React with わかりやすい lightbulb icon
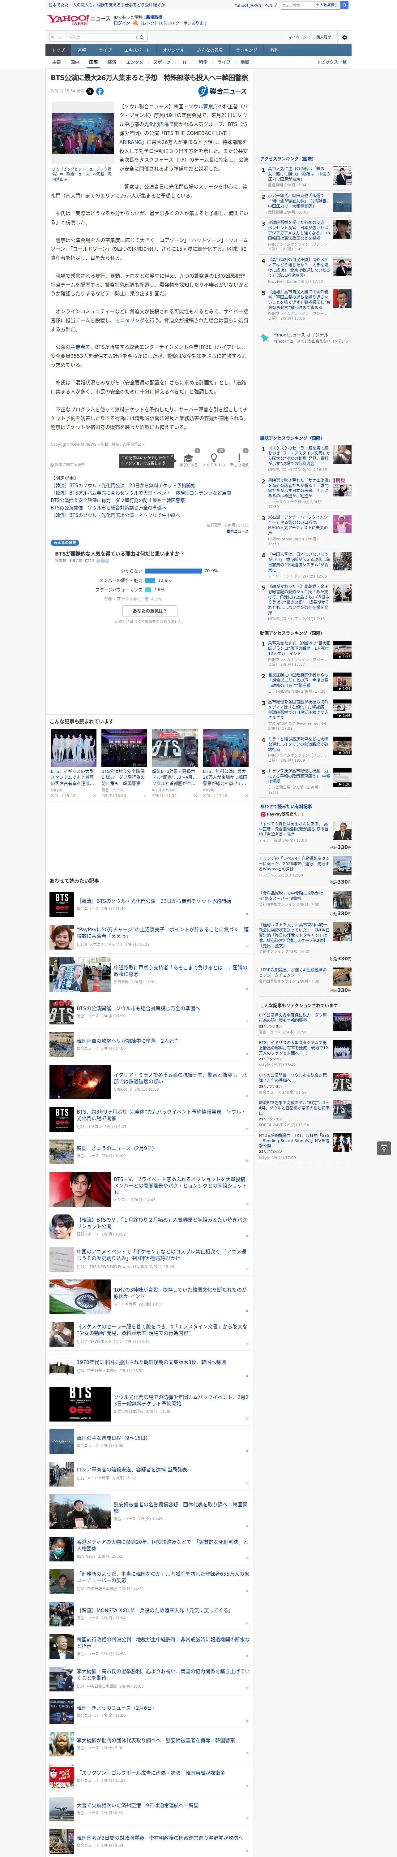The image size is (397, 1857). point(213,458)
